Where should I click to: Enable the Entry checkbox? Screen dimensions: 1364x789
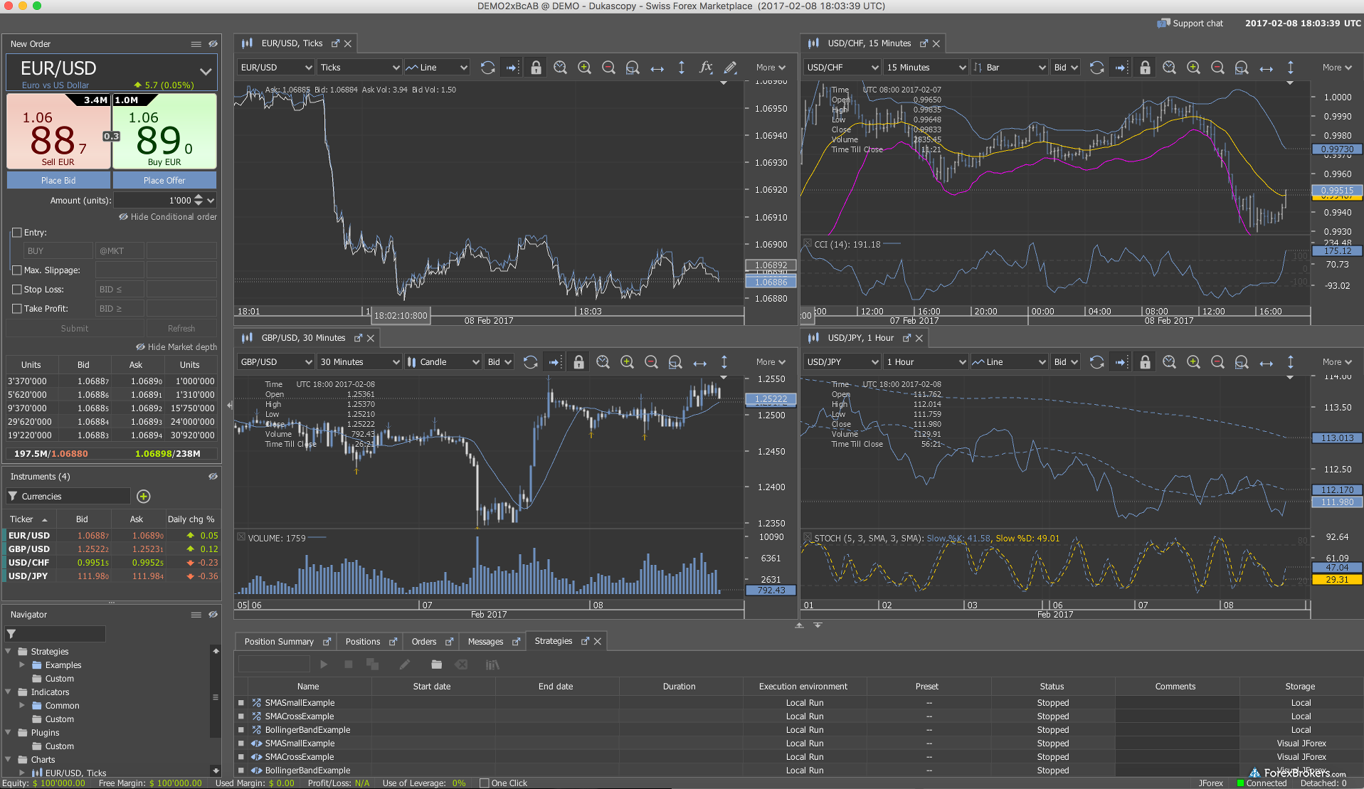pos(17,233)
